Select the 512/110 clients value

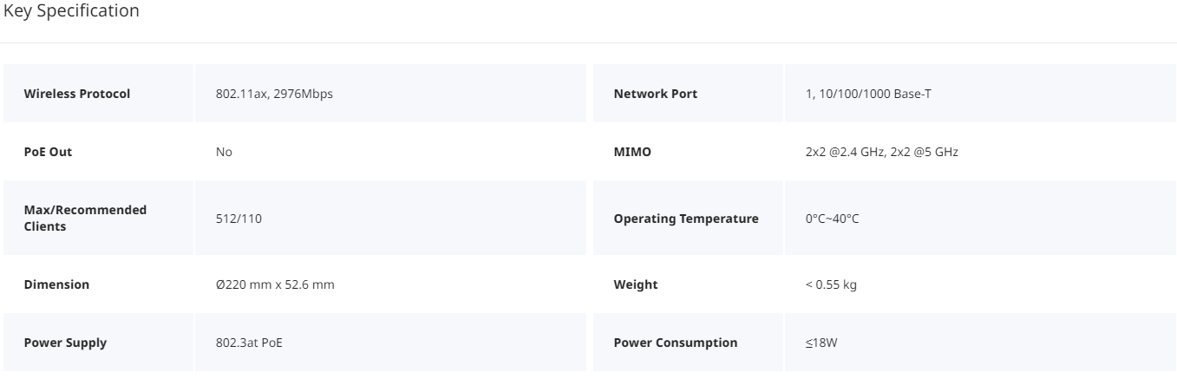(x=239, y=219)
